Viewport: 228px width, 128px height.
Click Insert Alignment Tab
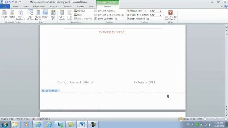[x=138, y=19]
